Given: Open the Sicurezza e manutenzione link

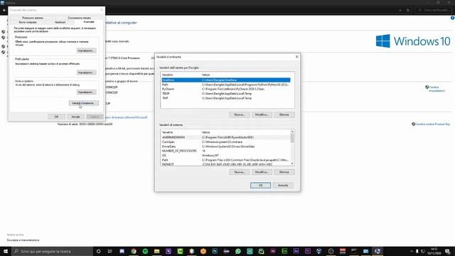Looking at the screenshot, I should pos(23,240).
